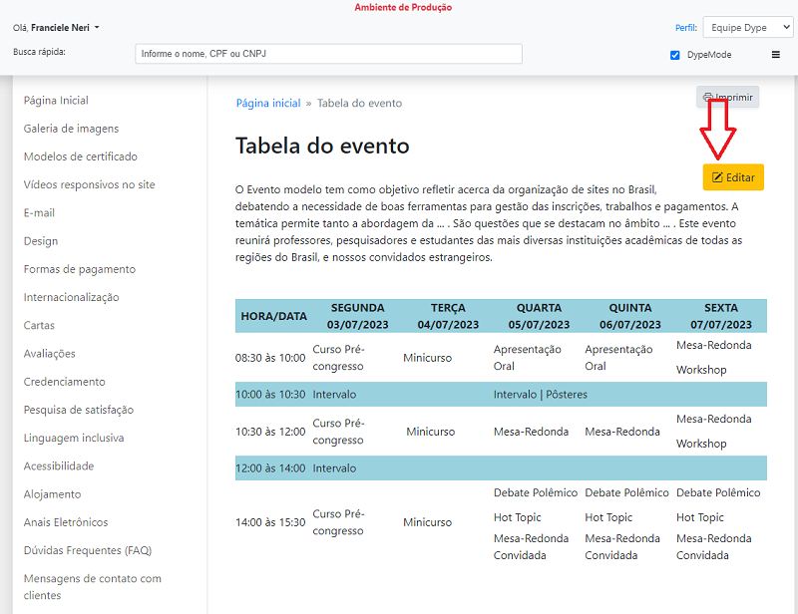This screenshot has width=798, height=614.
Task: Click the HORA/DATA table header
Action: [273, 316]
